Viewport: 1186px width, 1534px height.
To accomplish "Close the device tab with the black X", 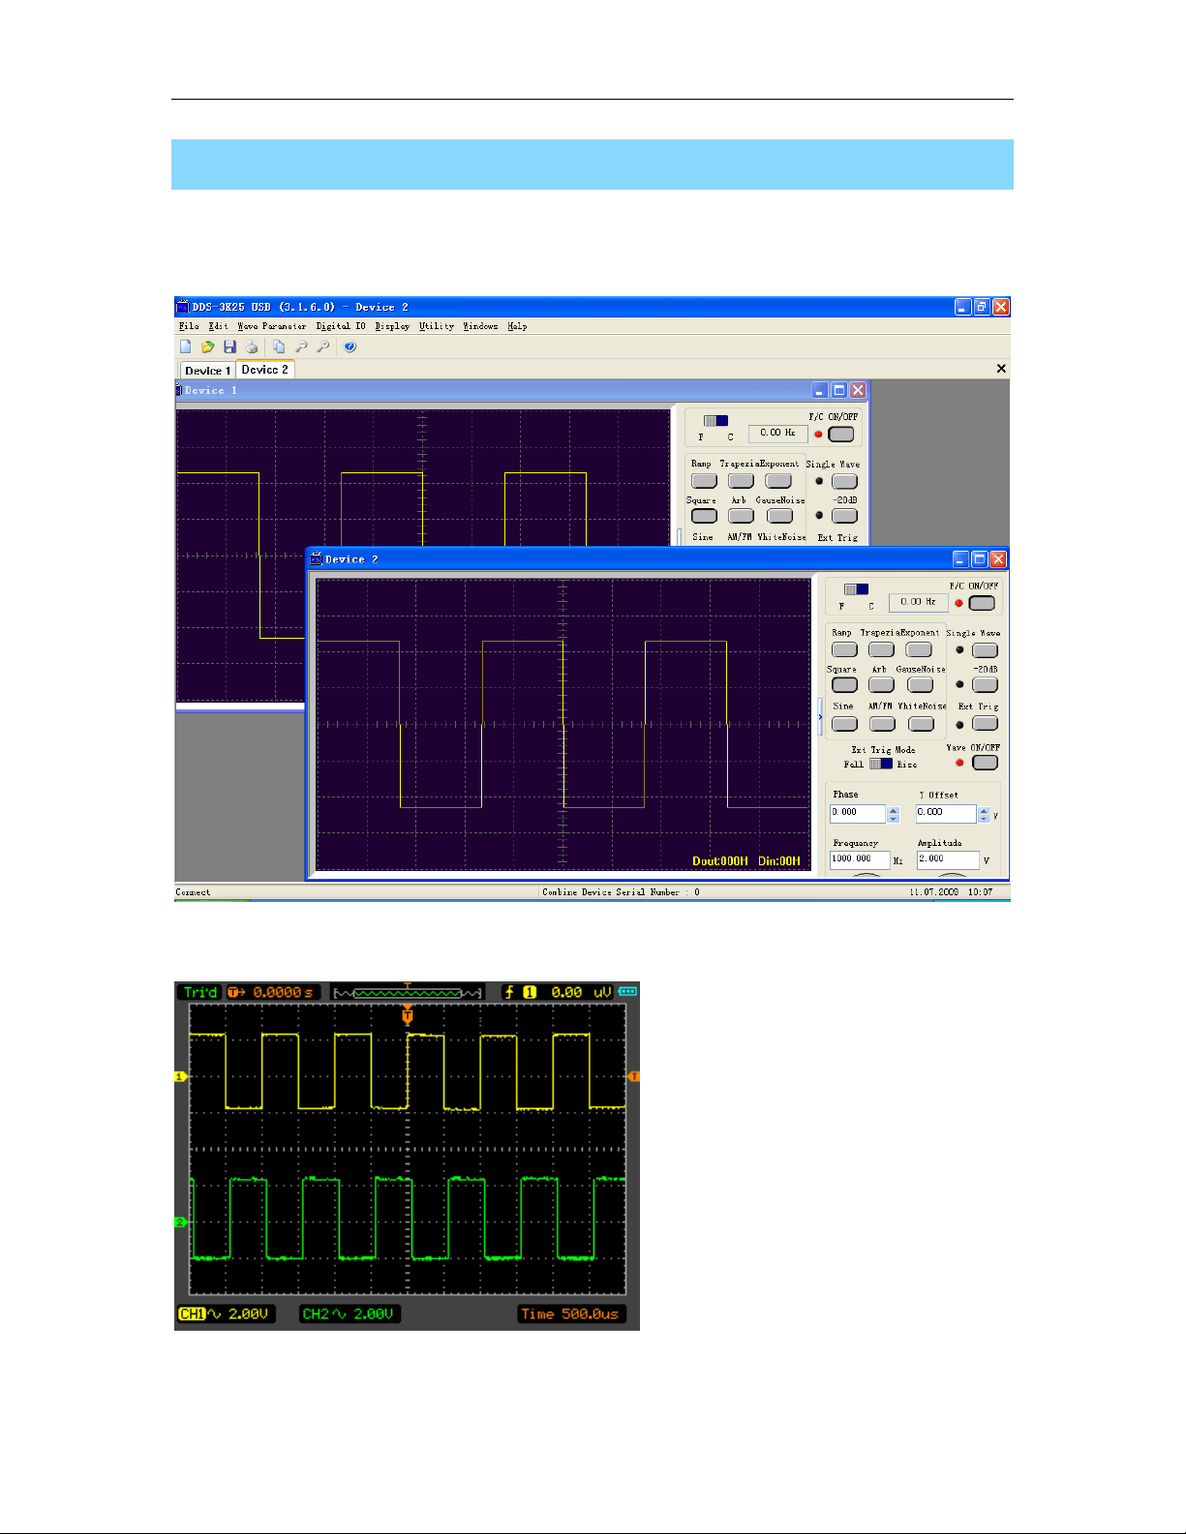I will point(1001,369).
